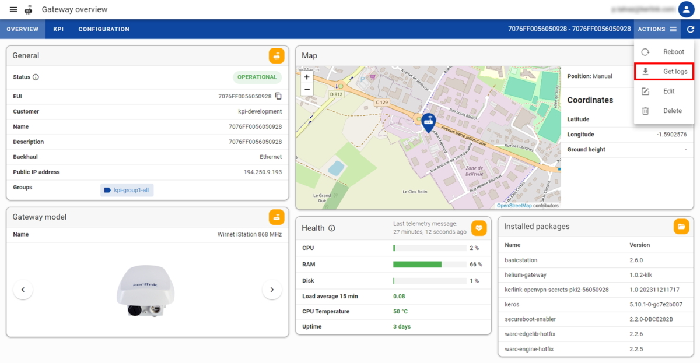Show previous gateway model image

coord(23,290)
